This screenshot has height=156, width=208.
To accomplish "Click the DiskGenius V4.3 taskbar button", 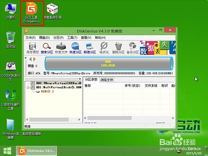I will pos(37,151).
